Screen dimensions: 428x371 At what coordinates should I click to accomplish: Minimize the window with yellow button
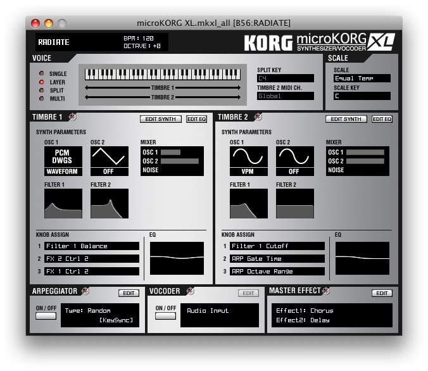tap(49, 23)
